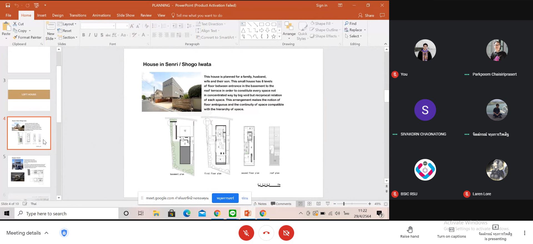Click Raise hand button
This screenshot has height=244, width=533.
pyautogui.click(x=410, y=232)
